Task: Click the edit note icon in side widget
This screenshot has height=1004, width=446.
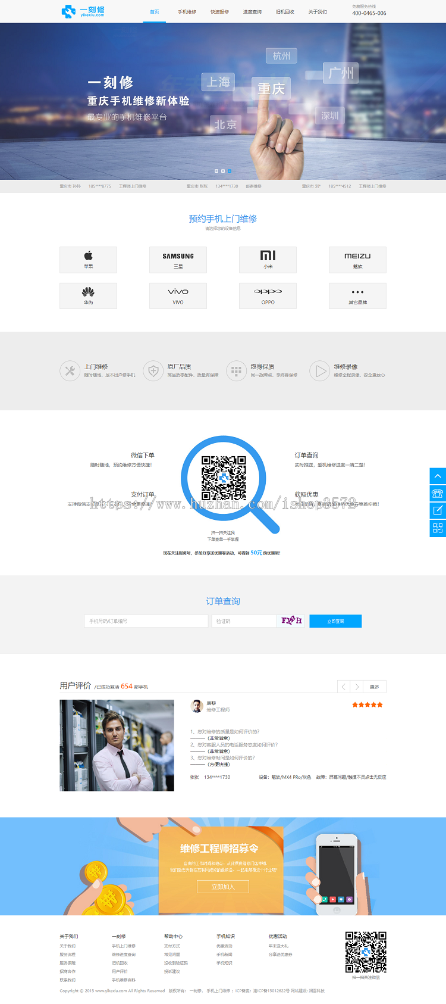Action: (x=438, y=510)
